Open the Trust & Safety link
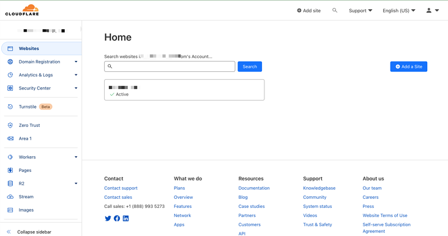Image resolution: width=448 pixels, height=236 pixels. point(318,224)
